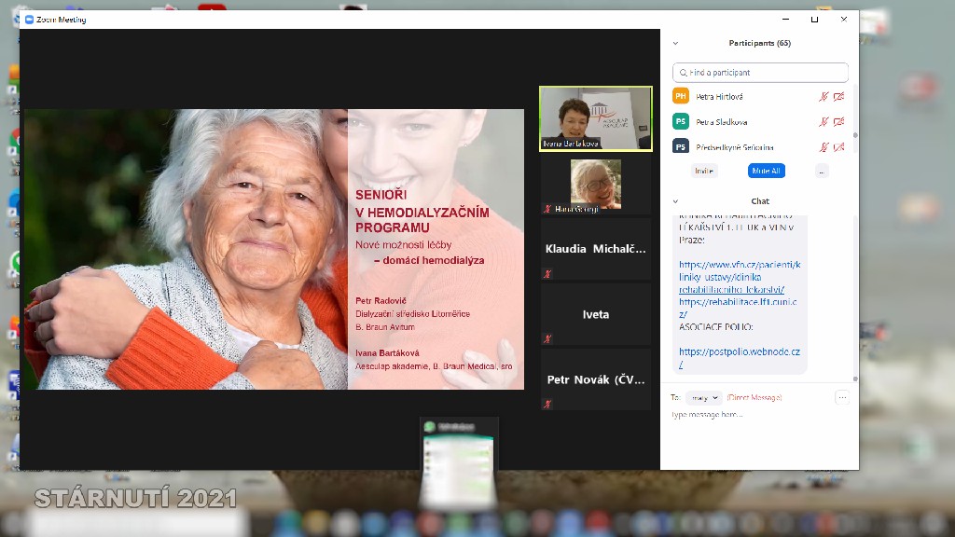The image size is (955, 537).
Task: Click the Find a participant search field
Action: click(x=765, y=73)
